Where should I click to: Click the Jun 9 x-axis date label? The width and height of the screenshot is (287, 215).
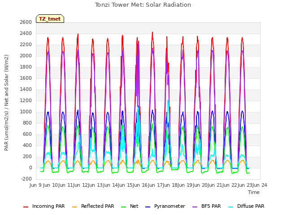pos(35,185)
